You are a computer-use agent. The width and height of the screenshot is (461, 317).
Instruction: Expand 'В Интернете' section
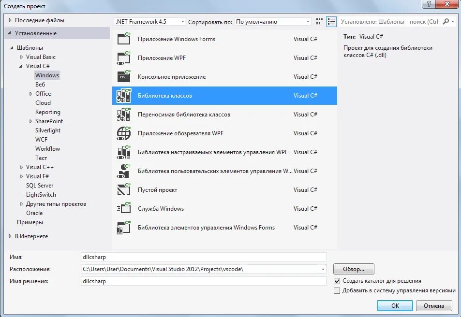[x=10, y=236]
